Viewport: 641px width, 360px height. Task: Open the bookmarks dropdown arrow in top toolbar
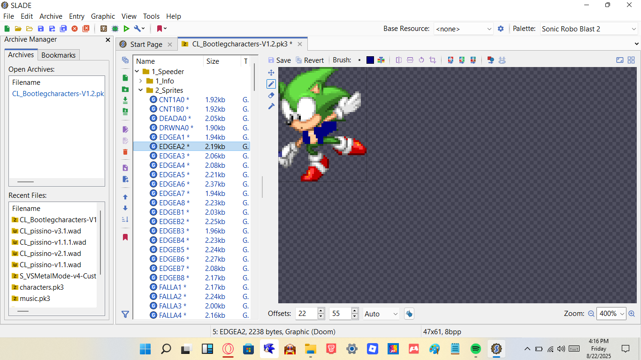[165, 29]
